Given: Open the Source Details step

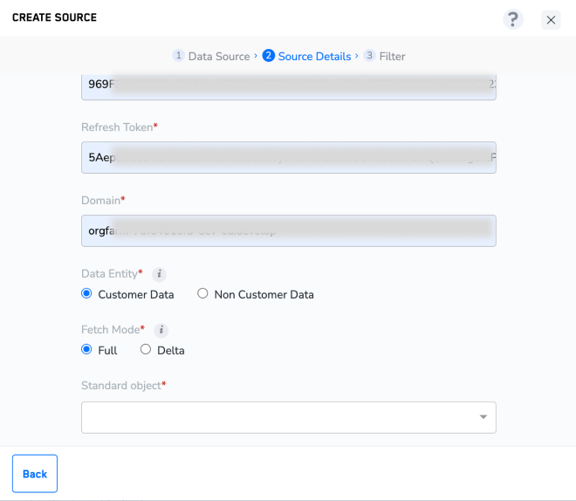Looking at the screenshot, I should pos(314,56).
